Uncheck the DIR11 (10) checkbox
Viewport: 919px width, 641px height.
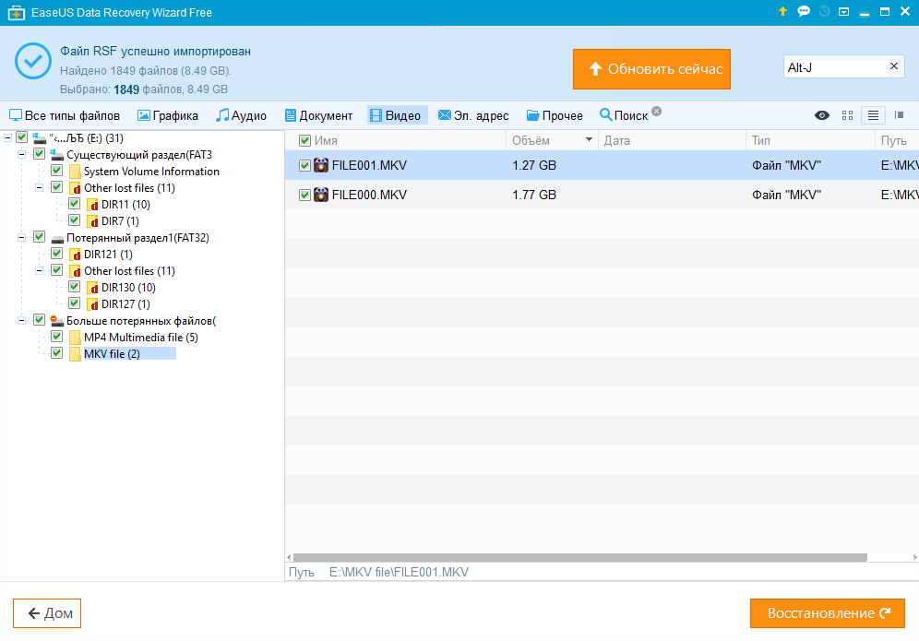pyautogui.click(x=74, y=203)
